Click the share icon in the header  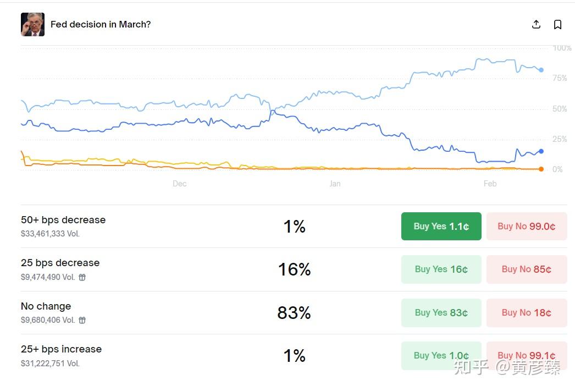click(x=536, y=24)
